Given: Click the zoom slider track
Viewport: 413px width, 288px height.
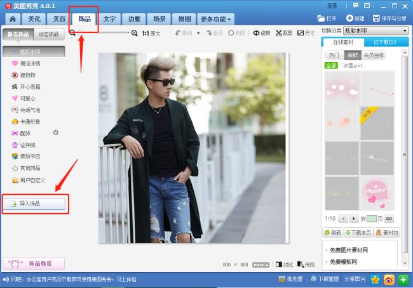Looking at the screenshot, I should [x=103, y=32].
